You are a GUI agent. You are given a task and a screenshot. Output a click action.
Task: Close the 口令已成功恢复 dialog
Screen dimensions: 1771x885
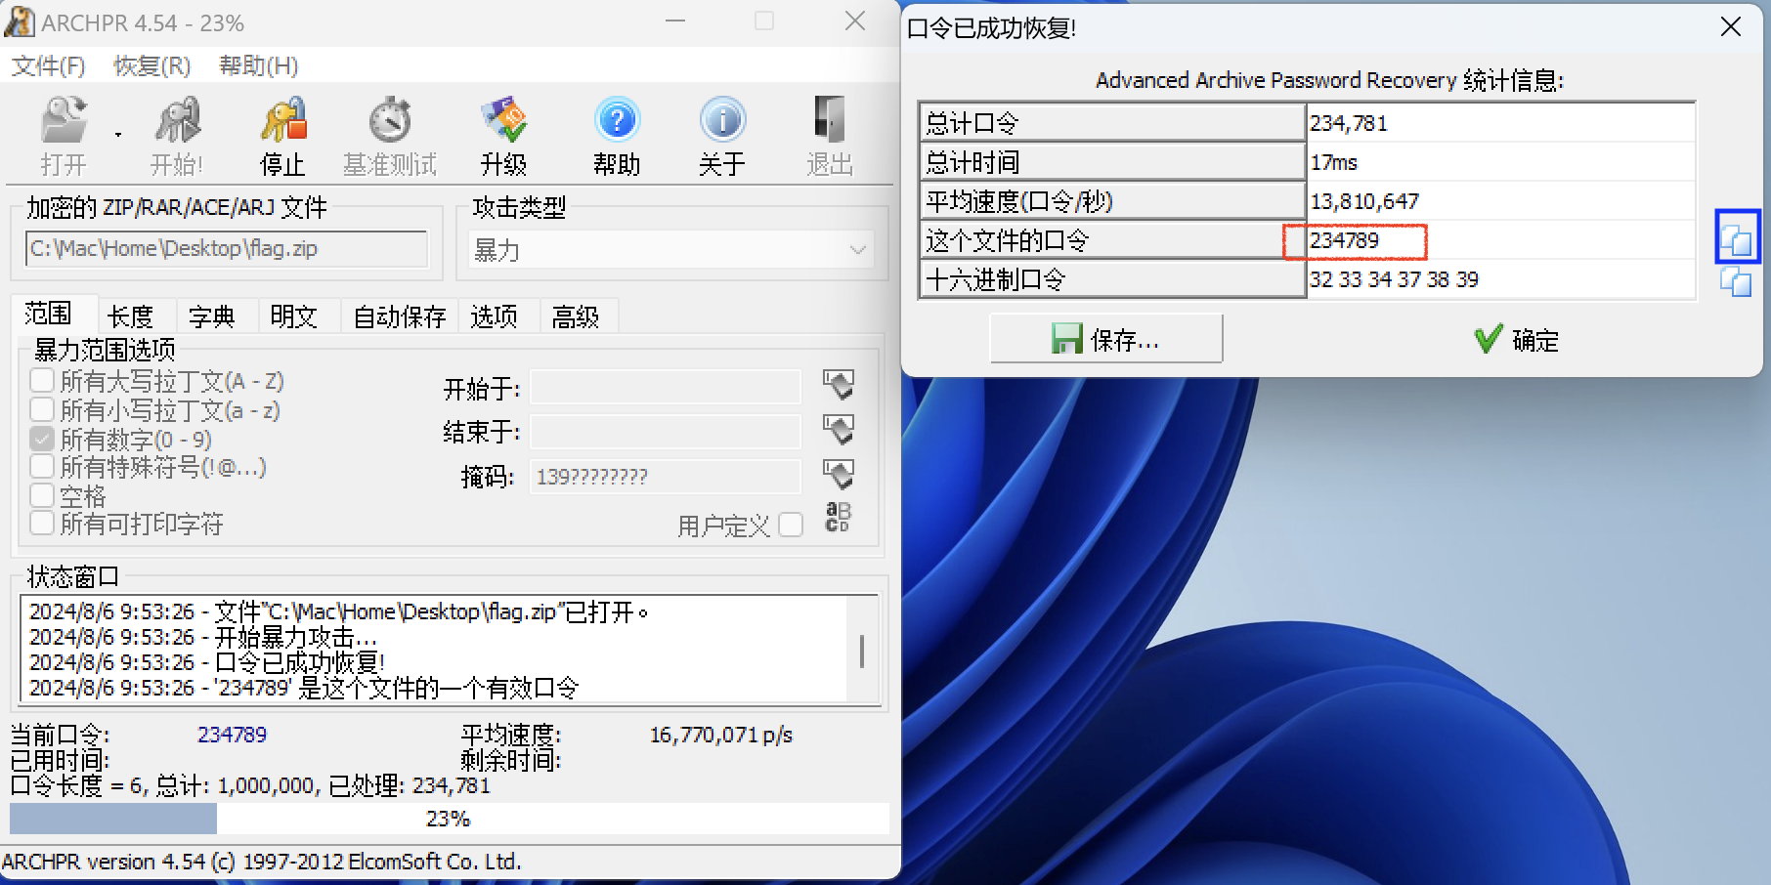[x=1731, y=27]
